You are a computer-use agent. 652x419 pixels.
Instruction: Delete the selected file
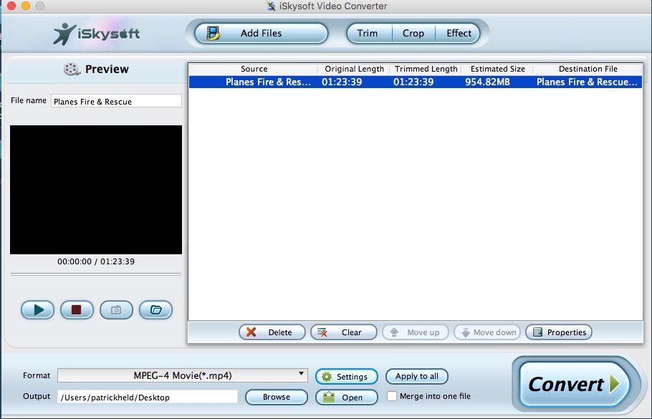pos(272,332)
